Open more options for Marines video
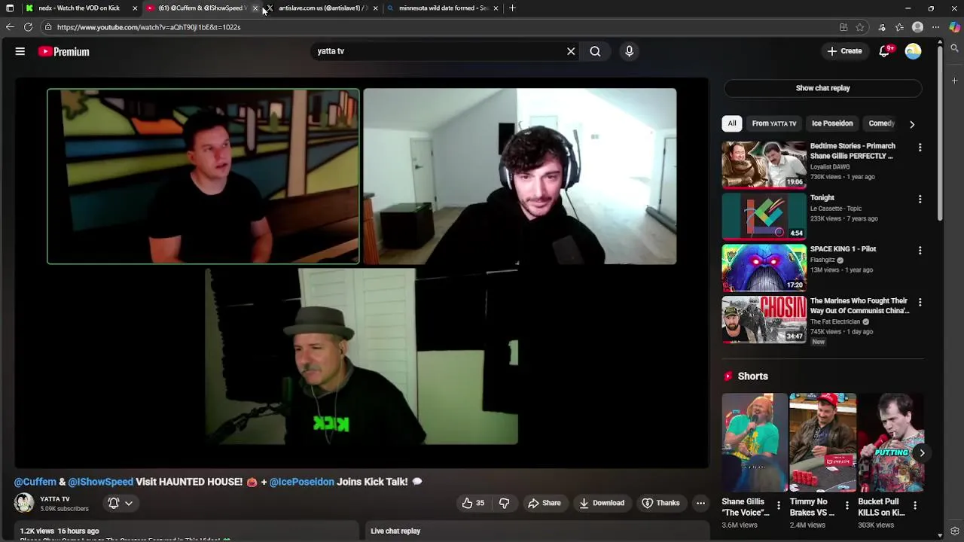Image resolution: width=964 pixels, height=542 pixels. click(920, 303)
